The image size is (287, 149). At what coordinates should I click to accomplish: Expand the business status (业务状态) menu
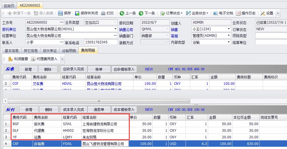197,13
